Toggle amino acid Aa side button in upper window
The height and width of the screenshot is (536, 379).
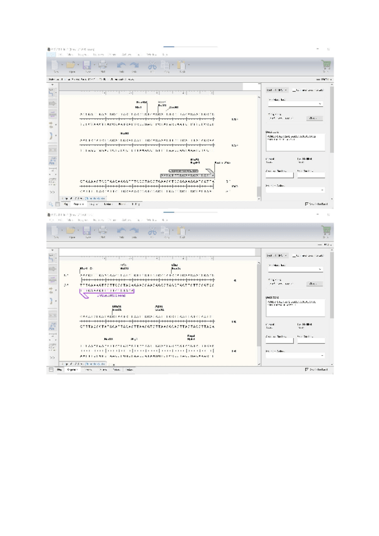pos(52,161)
